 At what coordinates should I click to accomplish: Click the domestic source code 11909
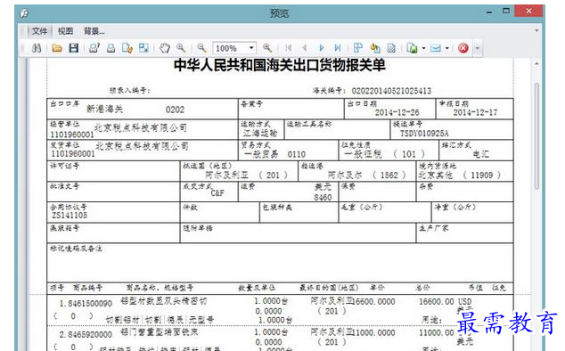482,175
